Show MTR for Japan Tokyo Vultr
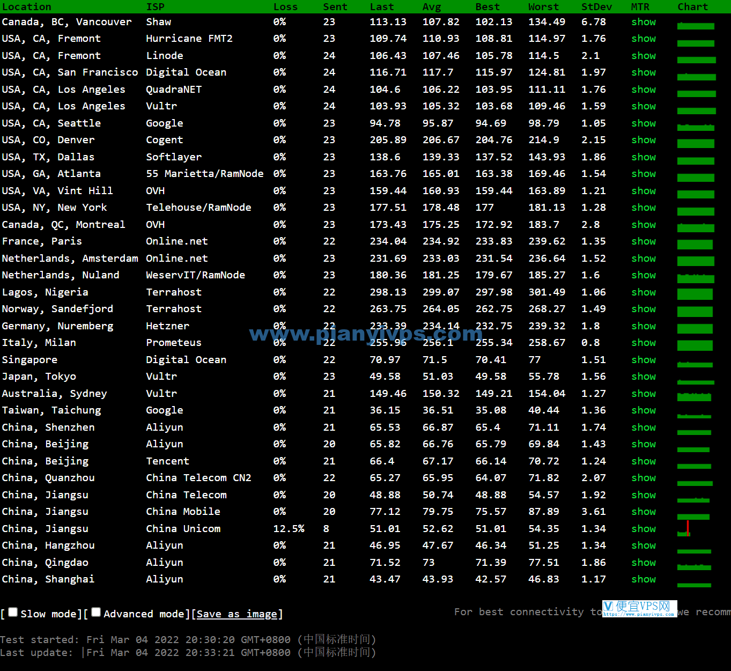The width and height of the screenshot is (731, 671). pos(644,377)
